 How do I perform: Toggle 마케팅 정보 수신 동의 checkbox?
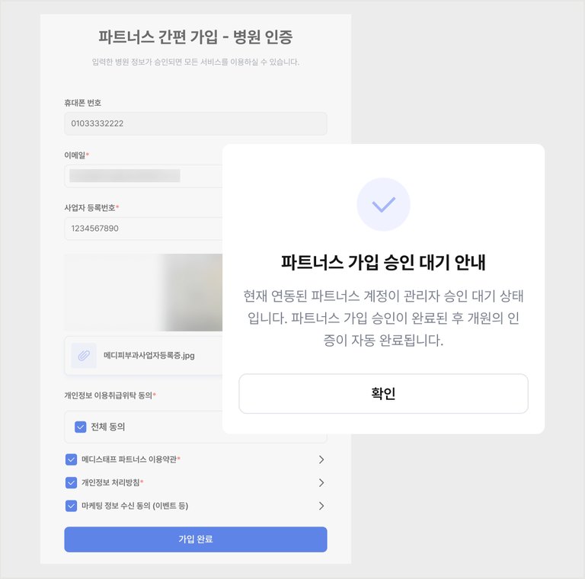click(71, 506)
